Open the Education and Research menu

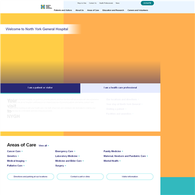[x=113, y=10]
